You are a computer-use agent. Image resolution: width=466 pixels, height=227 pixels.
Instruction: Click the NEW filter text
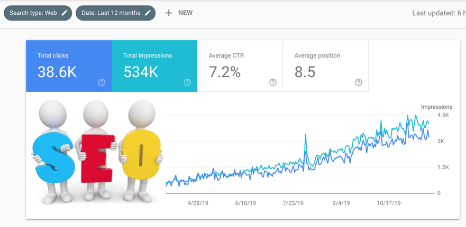pos(185,13)
